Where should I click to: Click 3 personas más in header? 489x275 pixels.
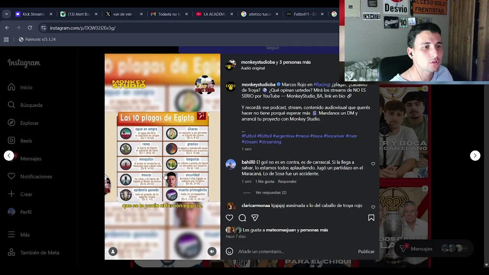point(295,62)
